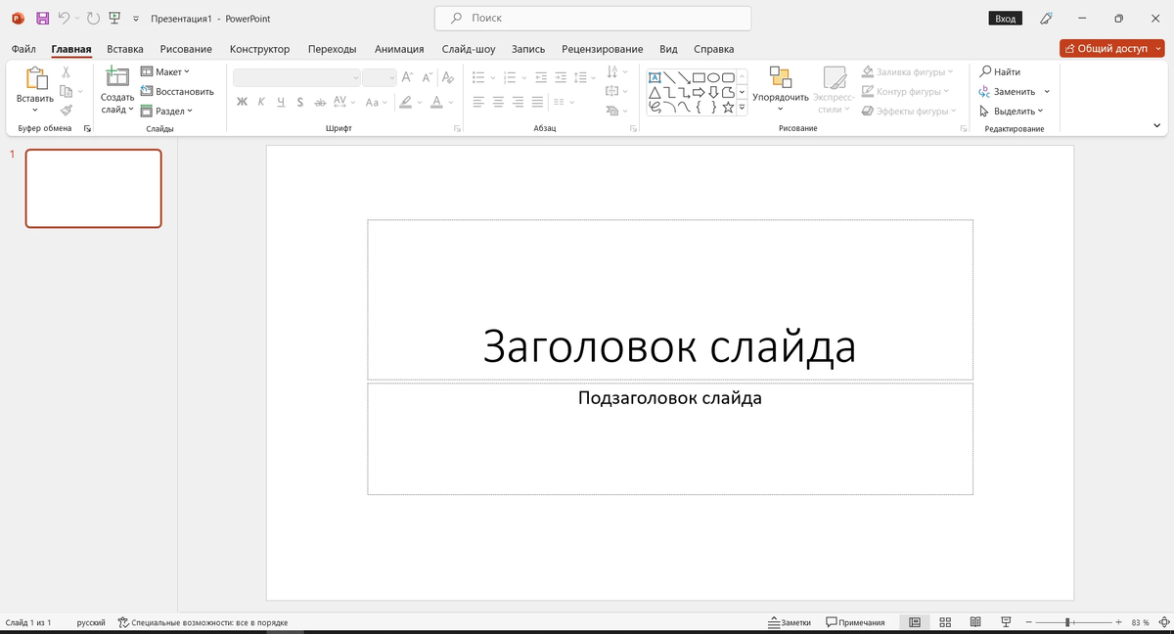The width and height of the screenshot is (1174, 634).
Task: Click the Format Painter brush icon
Action: tap(67, 111)
